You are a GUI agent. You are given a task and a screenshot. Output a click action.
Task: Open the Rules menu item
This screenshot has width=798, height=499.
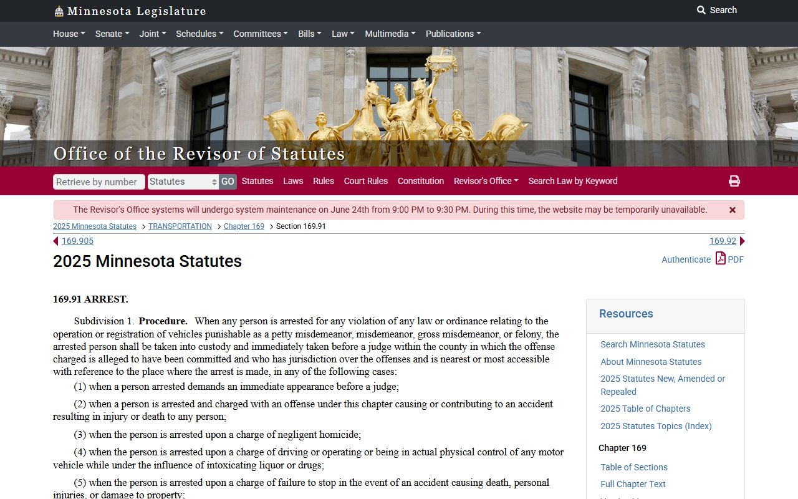[324, 181]
